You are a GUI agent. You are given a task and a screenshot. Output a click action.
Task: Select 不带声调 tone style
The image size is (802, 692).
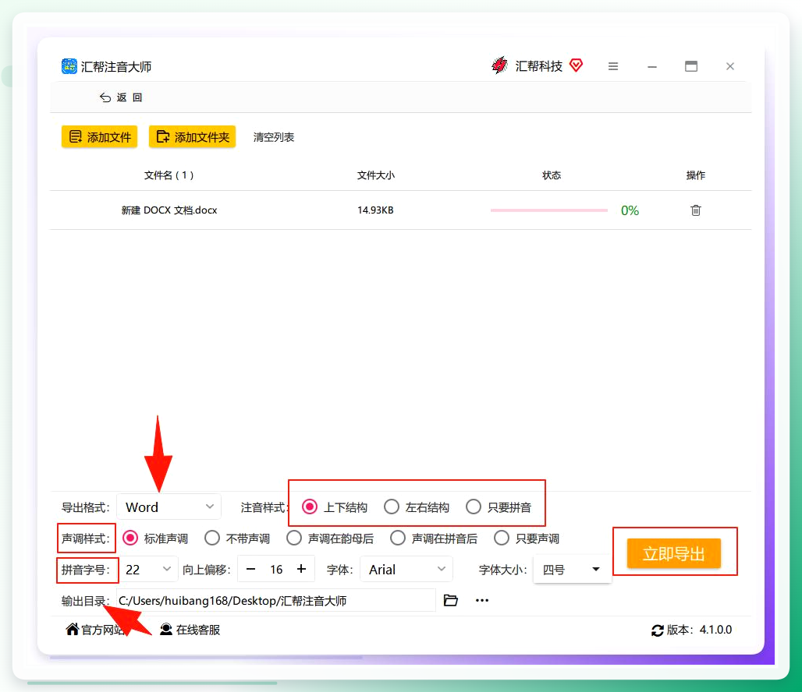[237, 538]
